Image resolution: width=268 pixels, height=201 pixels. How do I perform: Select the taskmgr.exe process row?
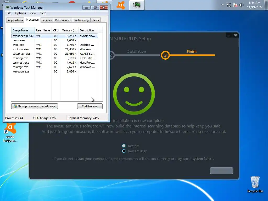point(54,67)
